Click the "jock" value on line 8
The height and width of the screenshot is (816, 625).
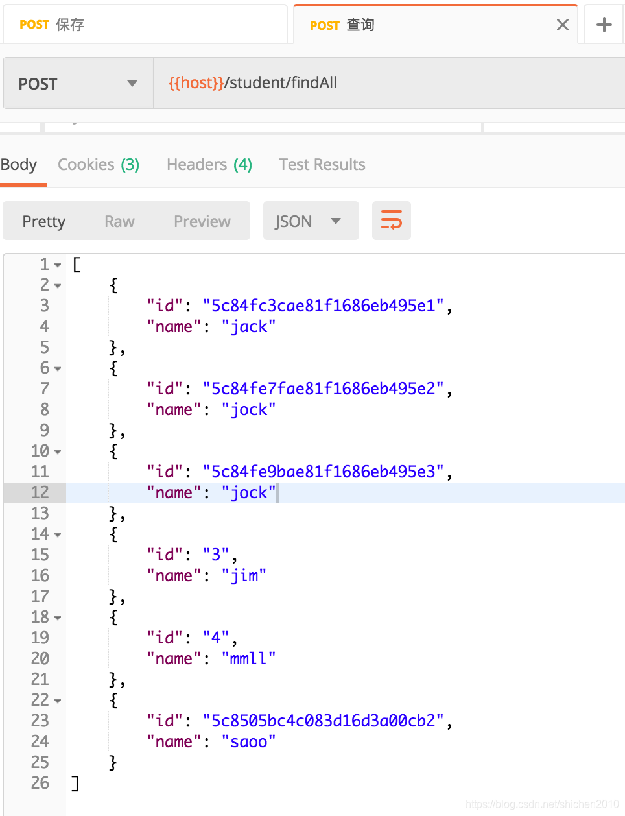(x=248, y=409)
